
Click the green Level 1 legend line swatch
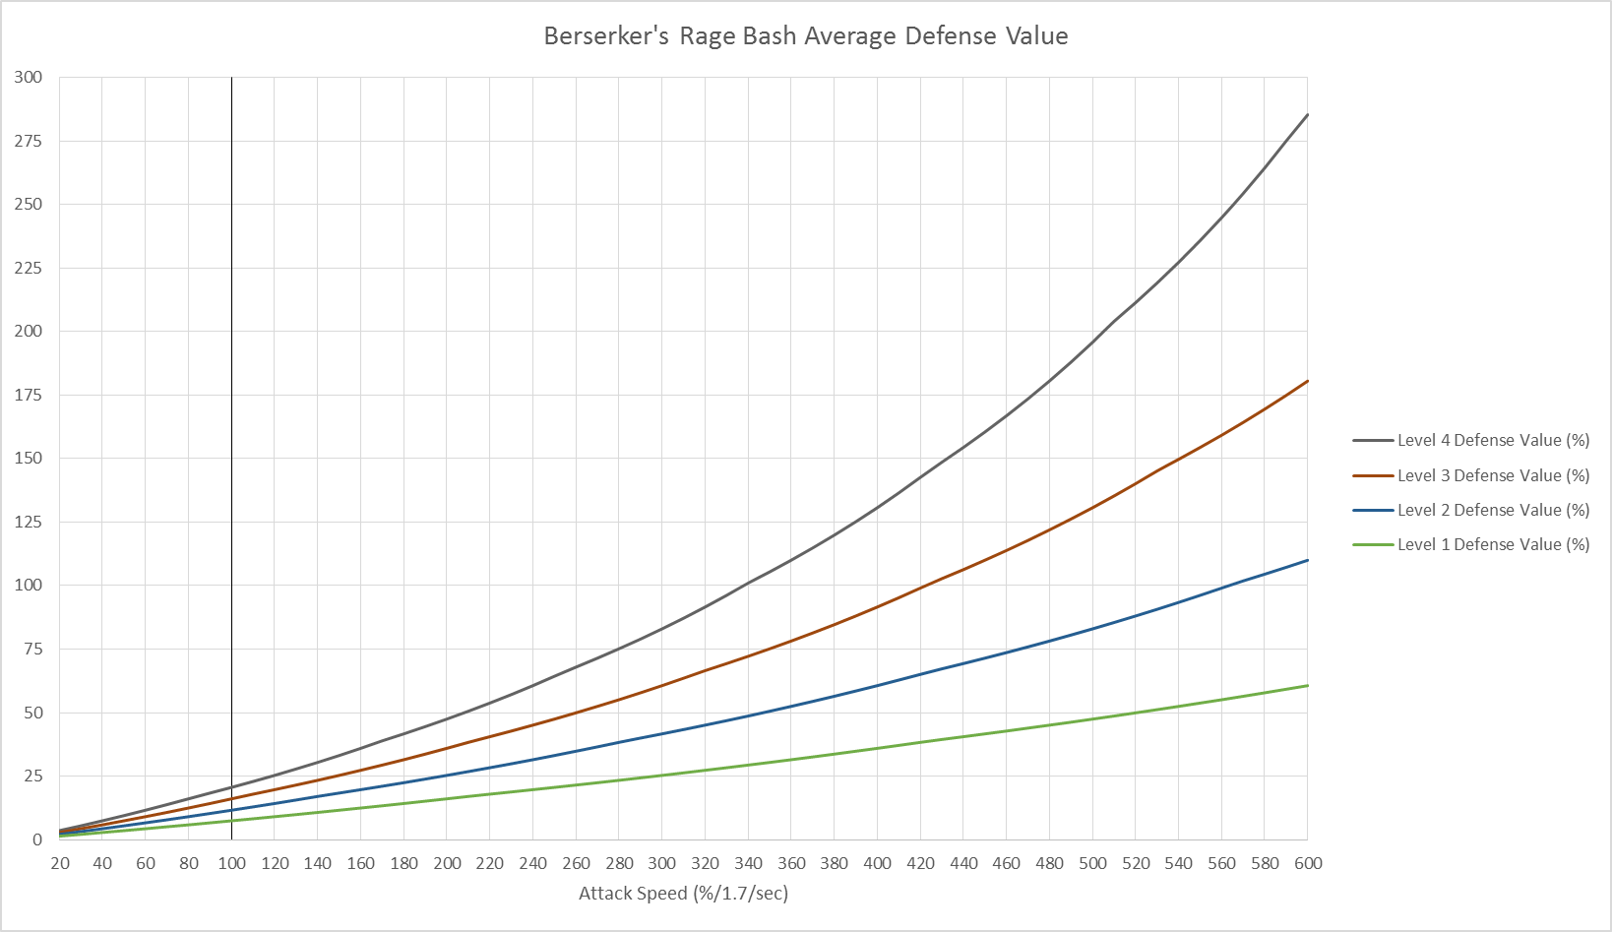click(x=1373, y=544)
